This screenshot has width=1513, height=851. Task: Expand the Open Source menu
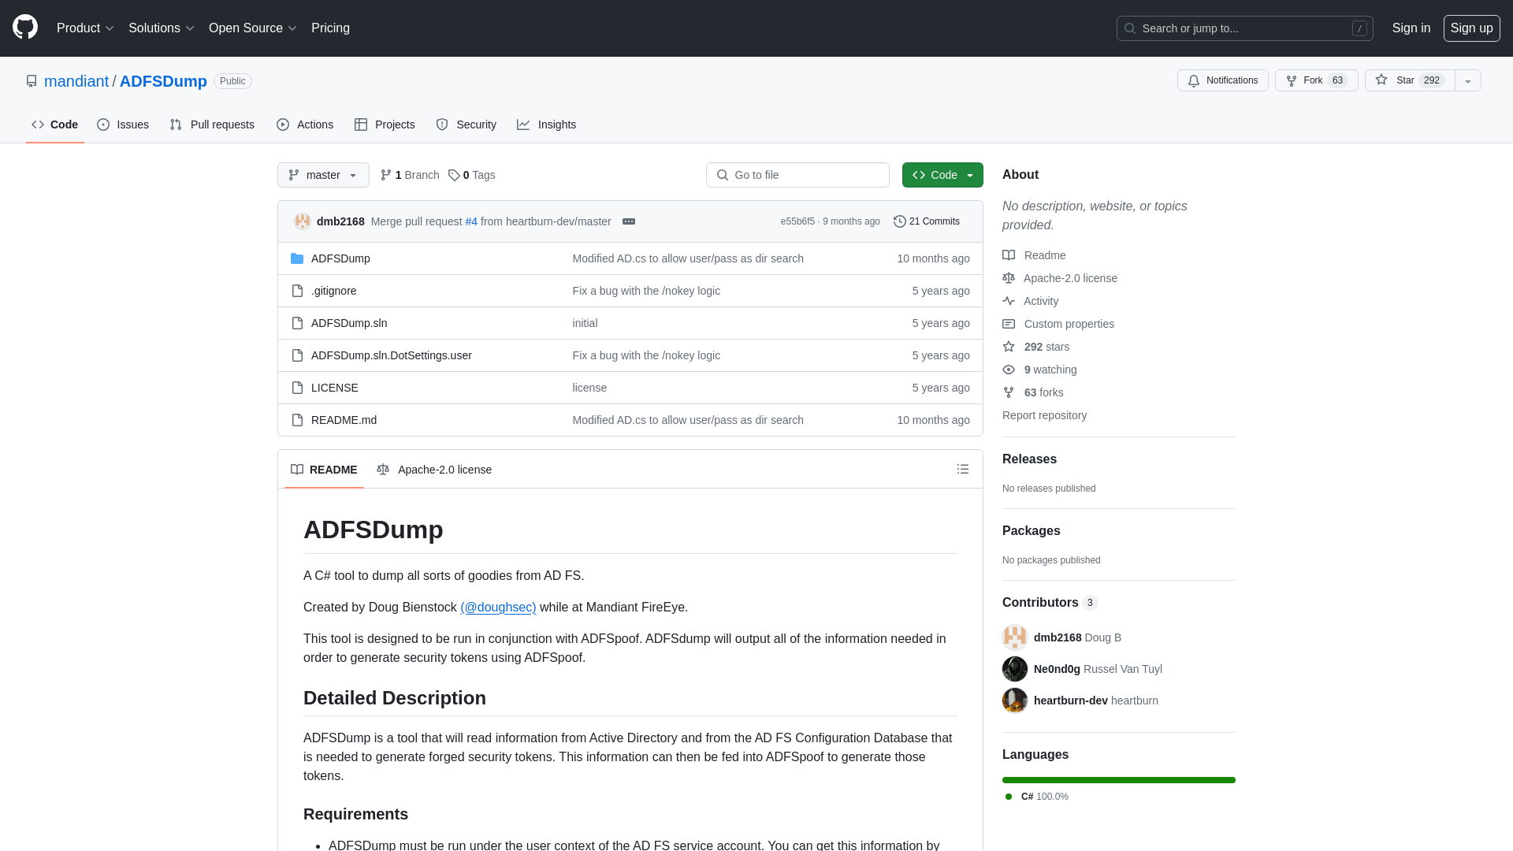point(253,28)
